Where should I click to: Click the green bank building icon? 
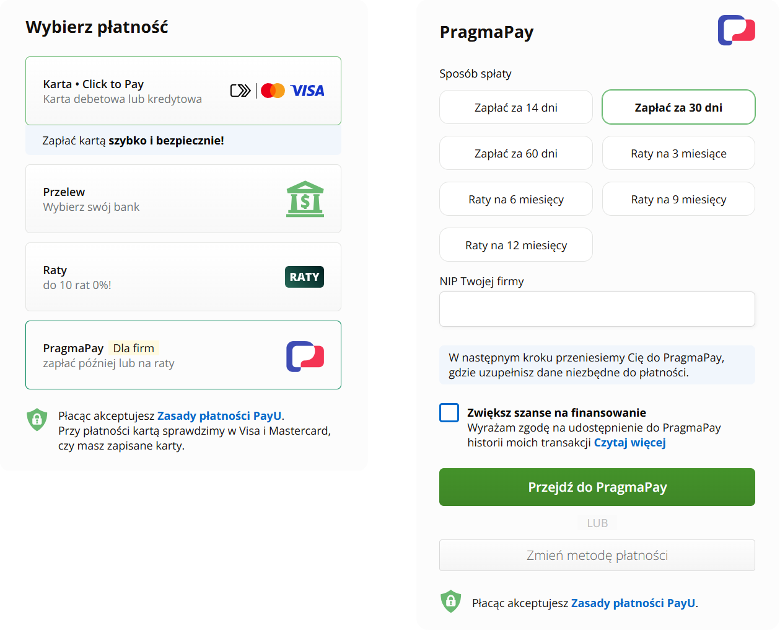(x=305, y=199)
